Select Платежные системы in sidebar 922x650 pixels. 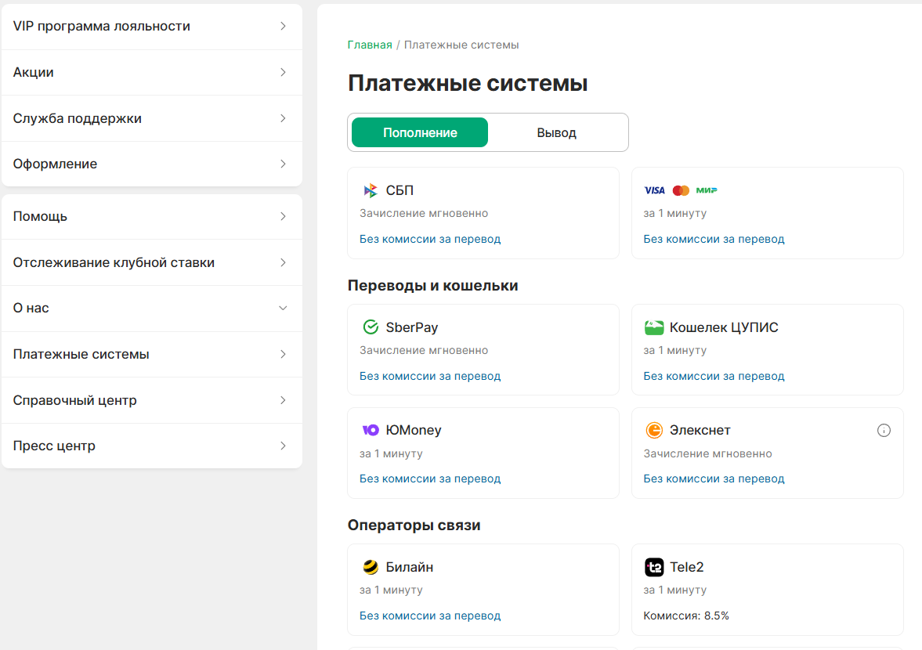[x=152, y=354]
